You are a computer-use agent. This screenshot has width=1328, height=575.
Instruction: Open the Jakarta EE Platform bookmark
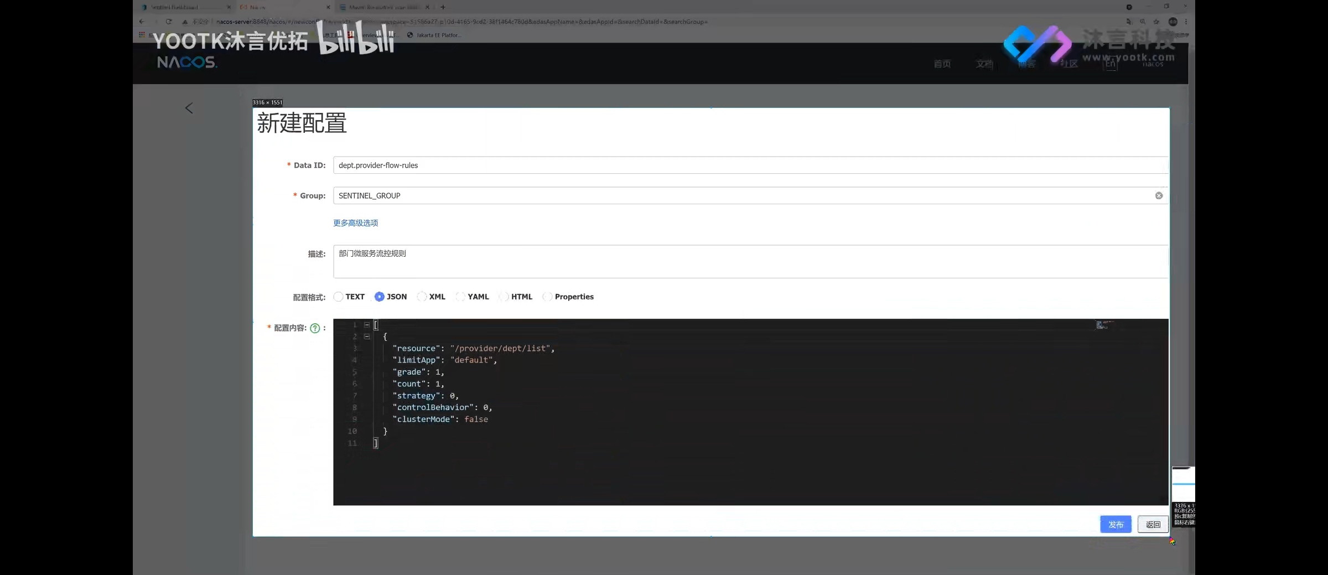point(434,35)
